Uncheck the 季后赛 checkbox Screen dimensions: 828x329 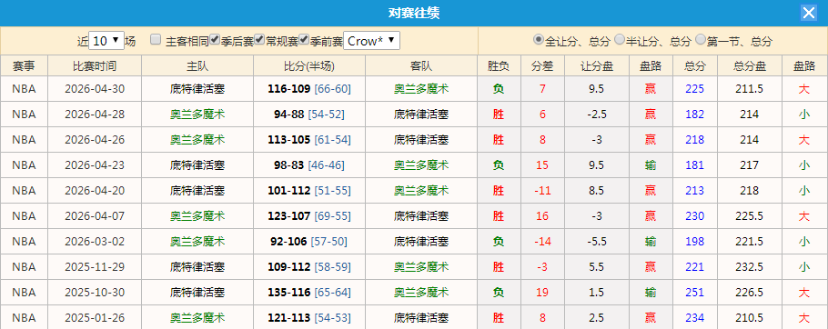215,39
